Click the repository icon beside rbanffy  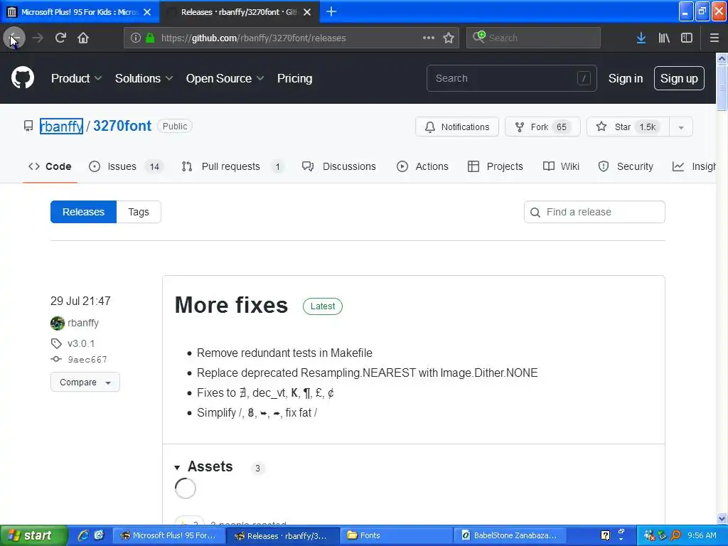[28, 126]
